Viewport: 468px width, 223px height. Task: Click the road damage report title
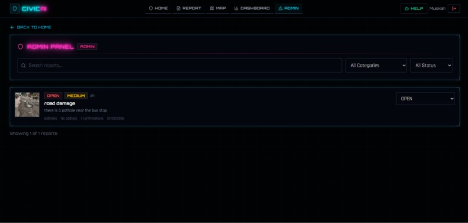tap(60, 103)
